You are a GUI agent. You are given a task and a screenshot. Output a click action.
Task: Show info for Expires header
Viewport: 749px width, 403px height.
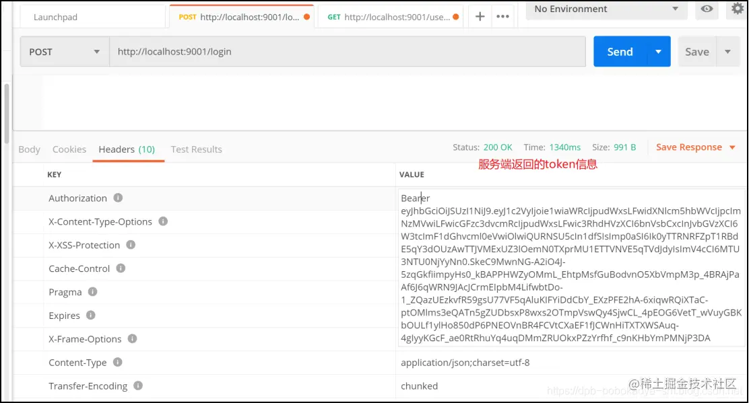click(90, 315)
